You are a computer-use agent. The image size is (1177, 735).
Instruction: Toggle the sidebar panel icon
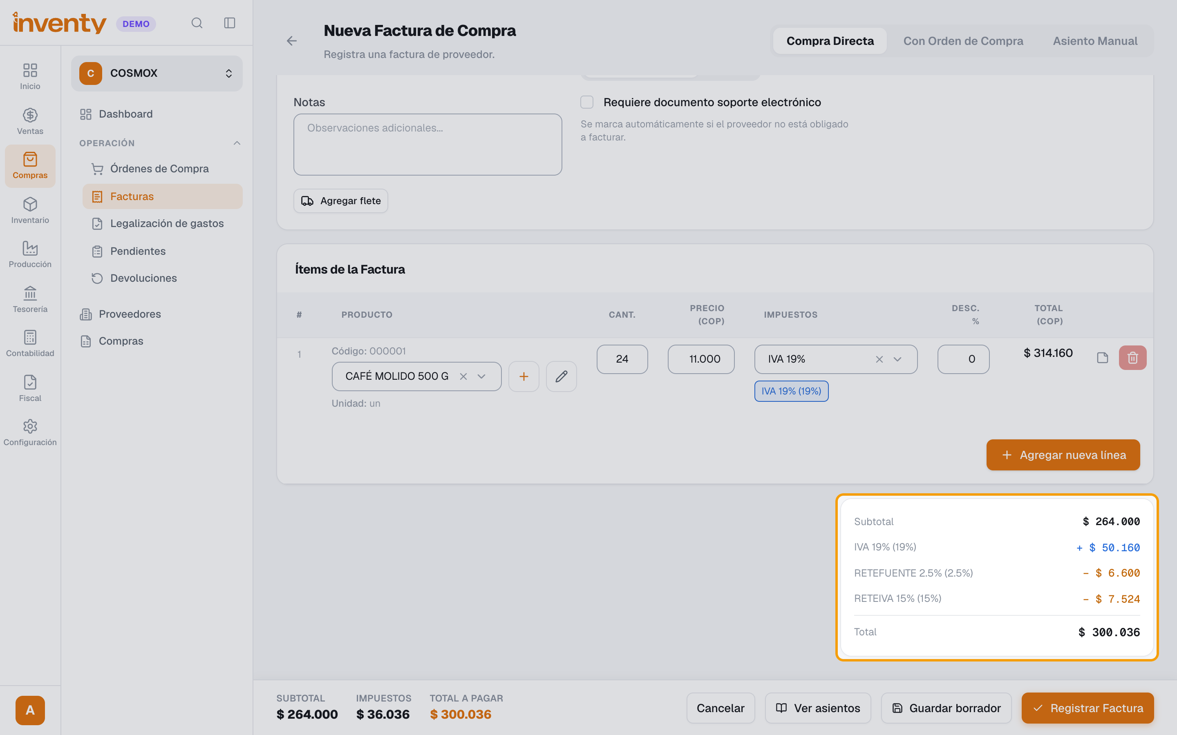tap(230, 23)
